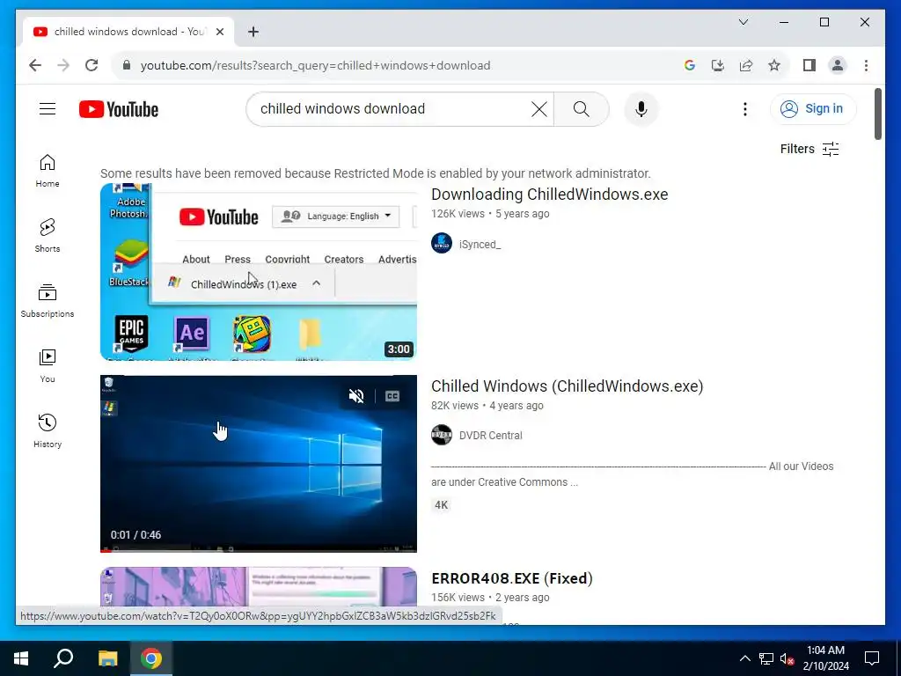Open the notification center
Viewport: 901px width, 676px height.
872,658
